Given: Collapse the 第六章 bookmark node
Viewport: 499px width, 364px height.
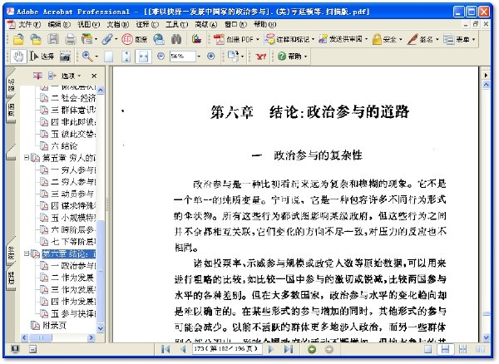Looking at the screenshot, I should pos(27,253).
